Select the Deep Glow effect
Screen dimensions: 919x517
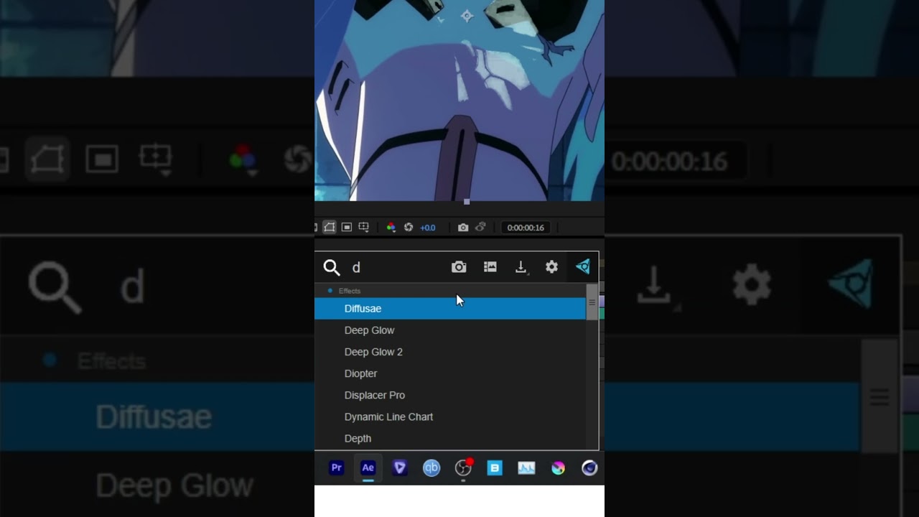click(x=450, y=330)
